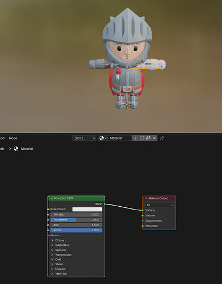
Task: Click the material user count number 2
Action: pyautogui.click(x=135, y=138)
